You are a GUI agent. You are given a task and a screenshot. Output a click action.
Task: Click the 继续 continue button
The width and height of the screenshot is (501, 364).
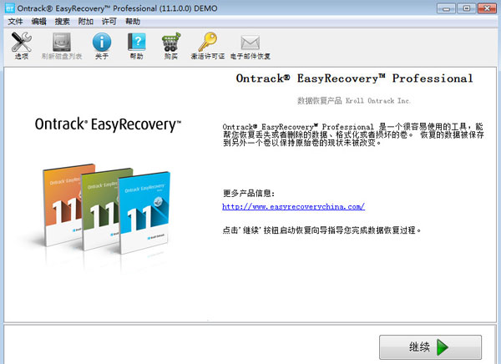(x=430, y=347)
